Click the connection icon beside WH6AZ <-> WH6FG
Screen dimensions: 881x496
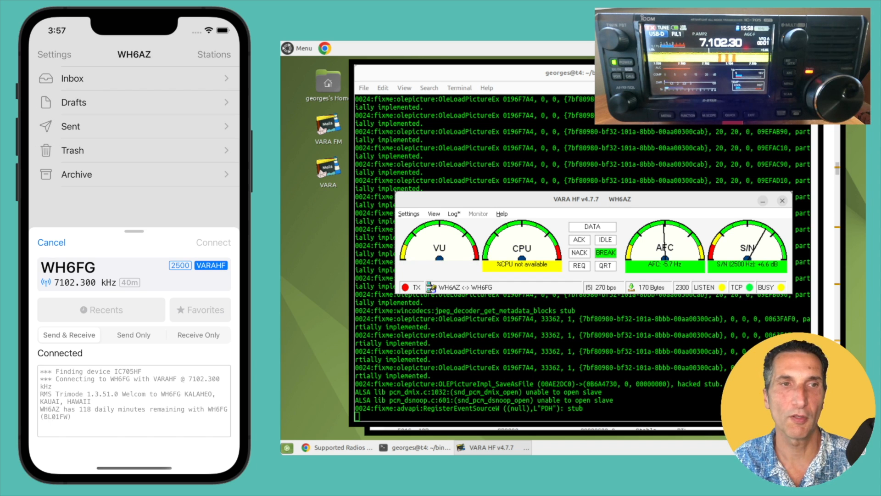tap(431, 287)
